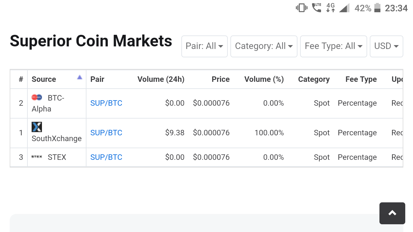
Task: Sort table by Price column header
Action: pyautogui.click(x=220, y=79)
